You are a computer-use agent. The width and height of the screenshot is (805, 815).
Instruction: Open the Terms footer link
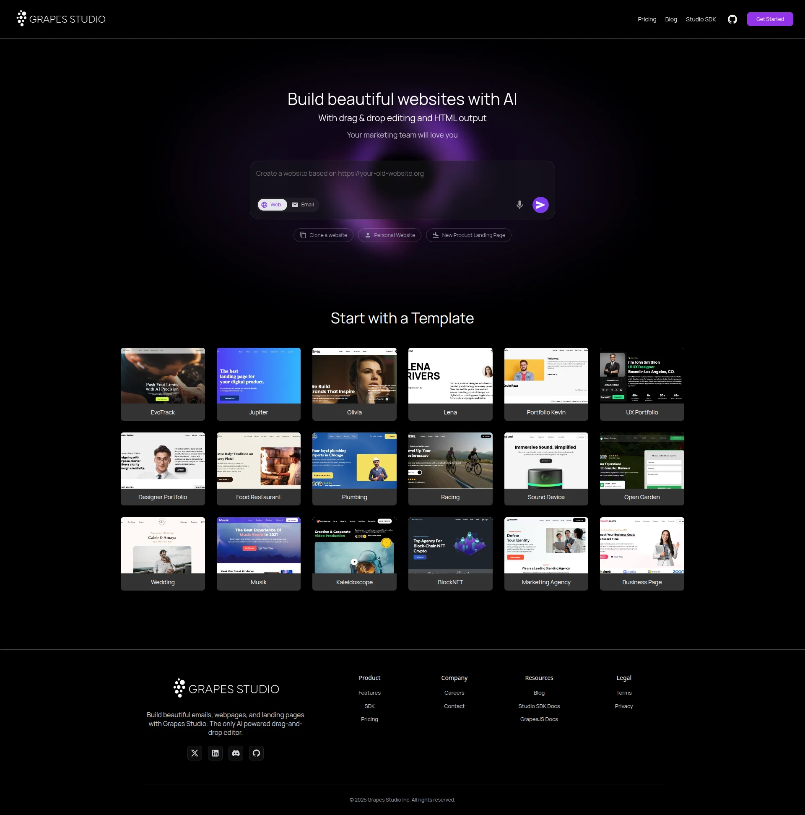pyautogui.click(x=624, y=693)
